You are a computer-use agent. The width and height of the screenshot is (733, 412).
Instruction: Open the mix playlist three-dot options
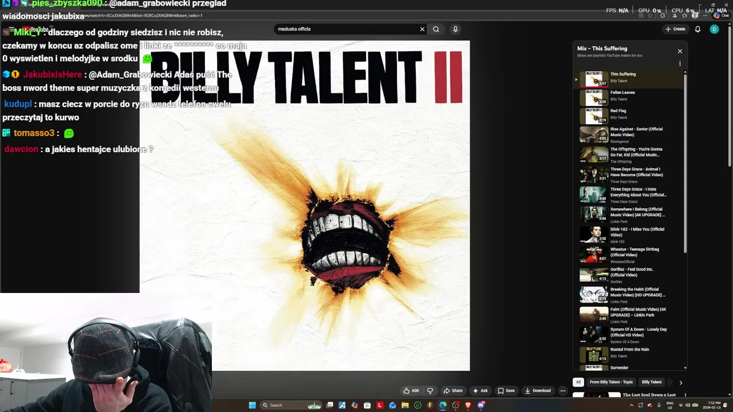click(680, 64)
